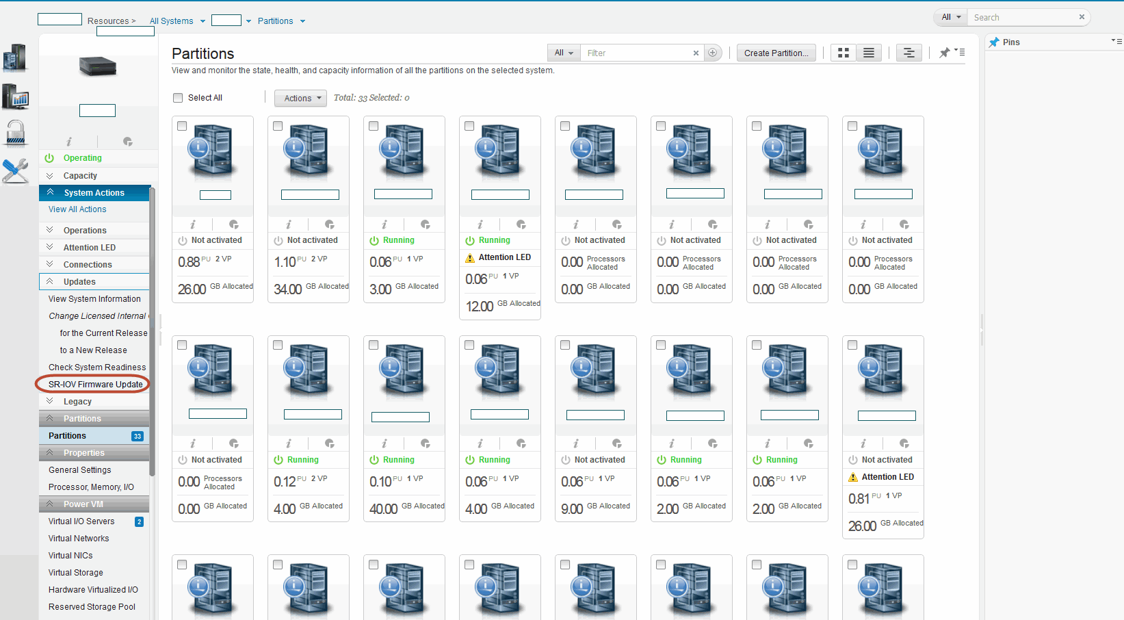This screenshot has width=1124, height=620.
Task: Open the Actions dropdown
Action: 300,99
